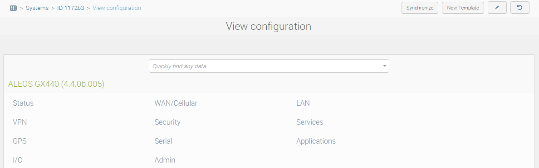Image resolution: width=539 pixels, height=168 pixels.
Task: Open the dashboard icon in breadcrumb
Action: coord(14,8)
